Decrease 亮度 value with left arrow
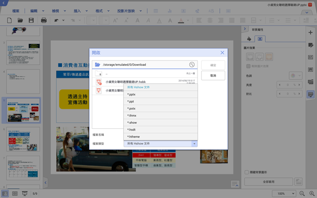 (280, 85)
